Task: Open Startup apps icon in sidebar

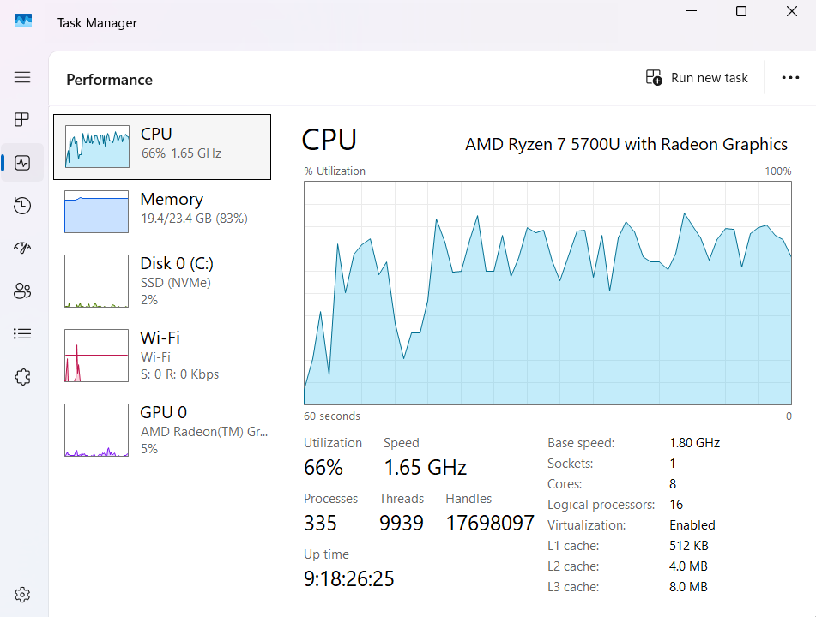Action: pyautogui.click(x=22, y=249)
